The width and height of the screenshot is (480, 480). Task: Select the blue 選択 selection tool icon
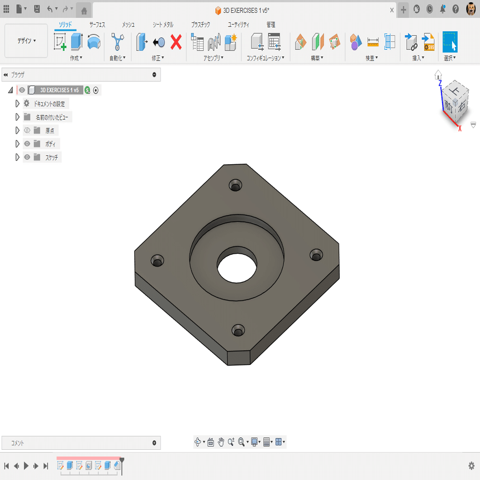[450, 42]
